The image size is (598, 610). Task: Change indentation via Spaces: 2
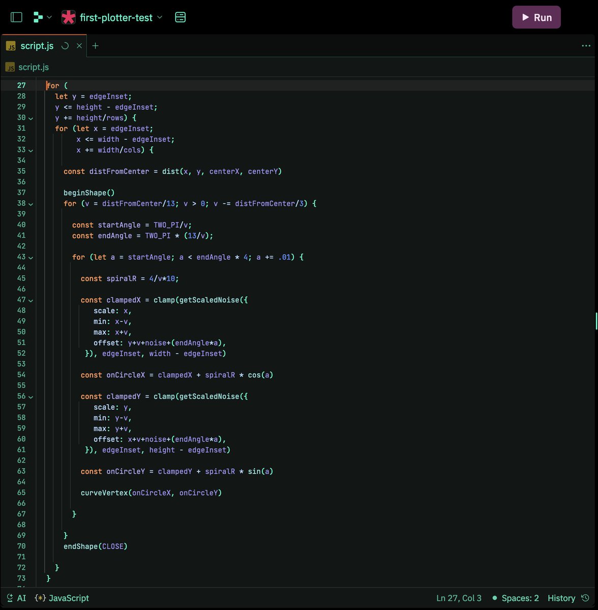pos(515,598)
